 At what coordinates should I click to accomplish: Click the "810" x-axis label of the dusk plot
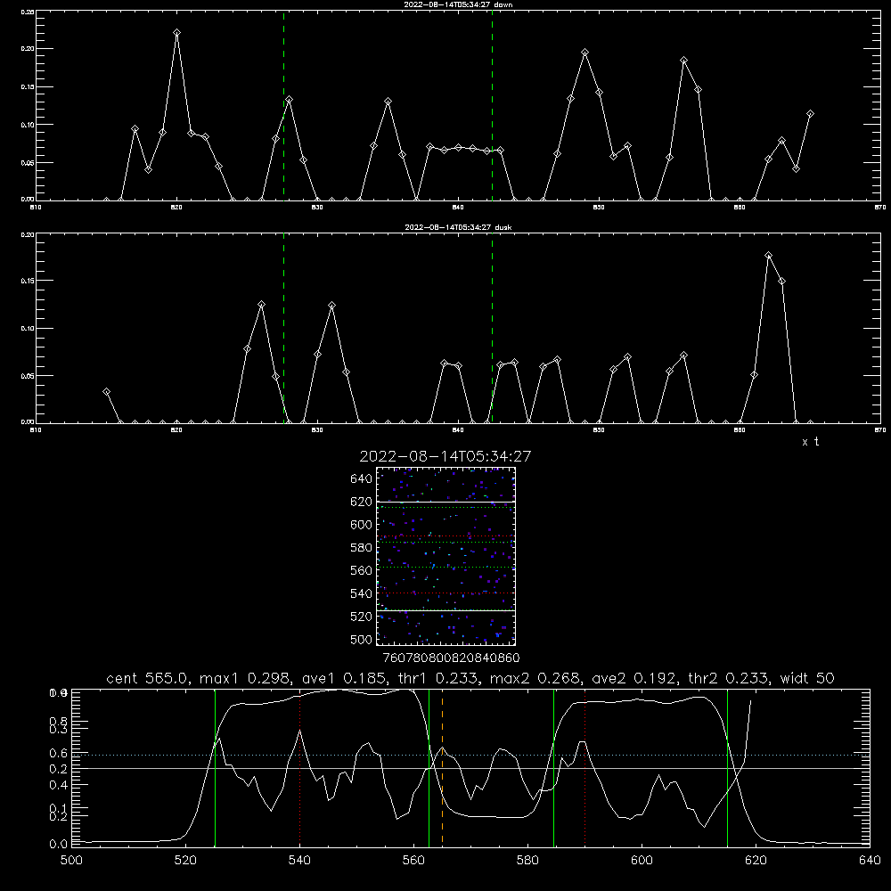[36, 430]
